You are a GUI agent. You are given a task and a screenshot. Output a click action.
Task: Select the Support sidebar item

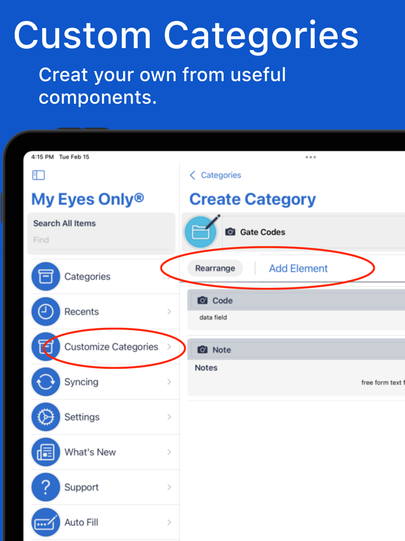(x=105, y=487)
